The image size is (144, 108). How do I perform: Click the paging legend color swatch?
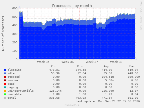pos(5,87)
